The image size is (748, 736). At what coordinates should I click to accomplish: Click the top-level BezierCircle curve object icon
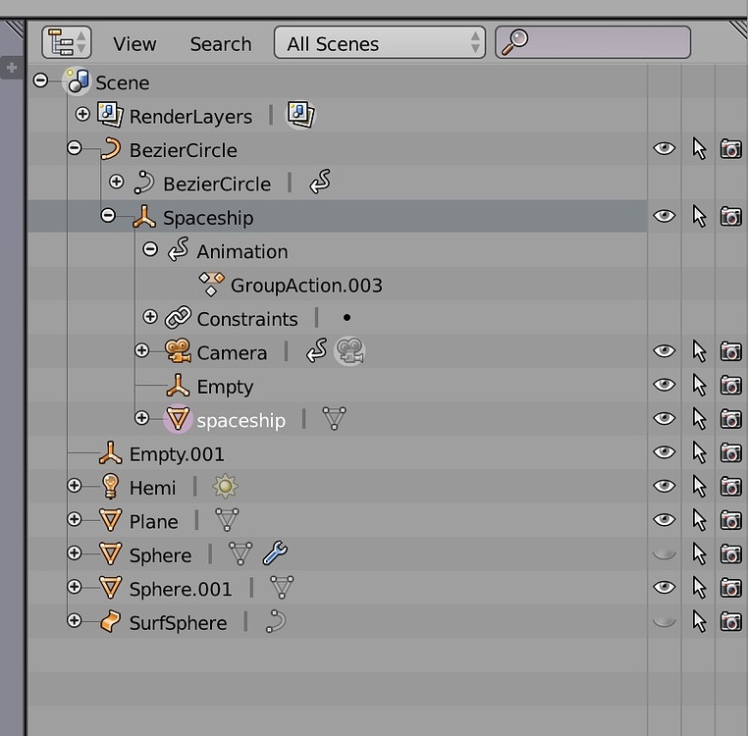pos(111,149)
